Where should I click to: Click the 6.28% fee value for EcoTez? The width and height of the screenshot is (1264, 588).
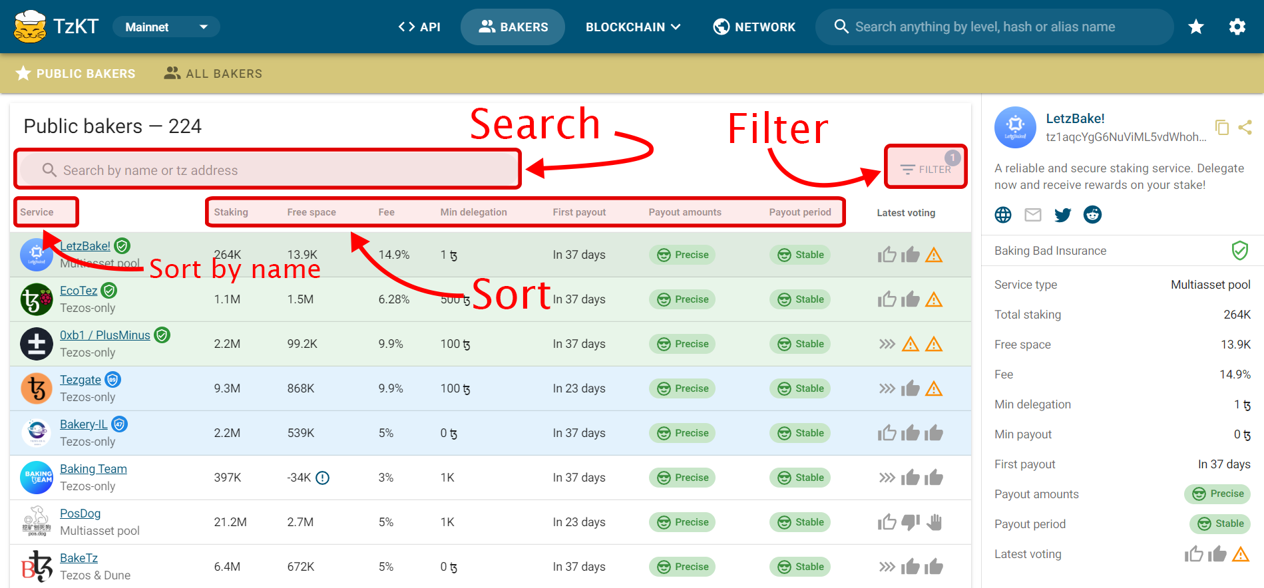pyautogui.click(x=394, y=299)
